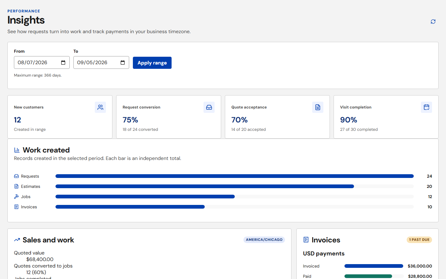Click the Invoices count 10
Image resolution: width=446 pixels, height=279 pixels.
(430, 207)
